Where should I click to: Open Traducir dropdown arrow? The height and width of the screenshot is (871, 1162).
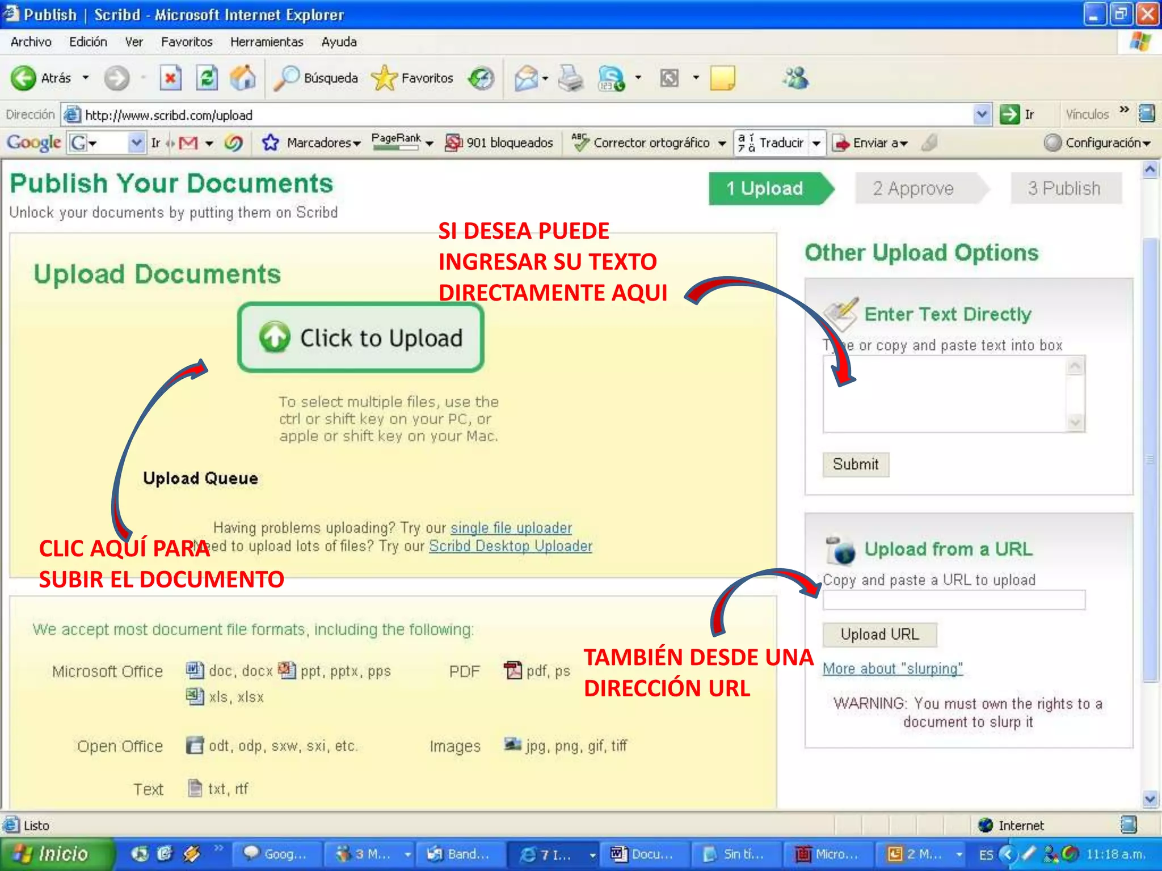[816, 143]
